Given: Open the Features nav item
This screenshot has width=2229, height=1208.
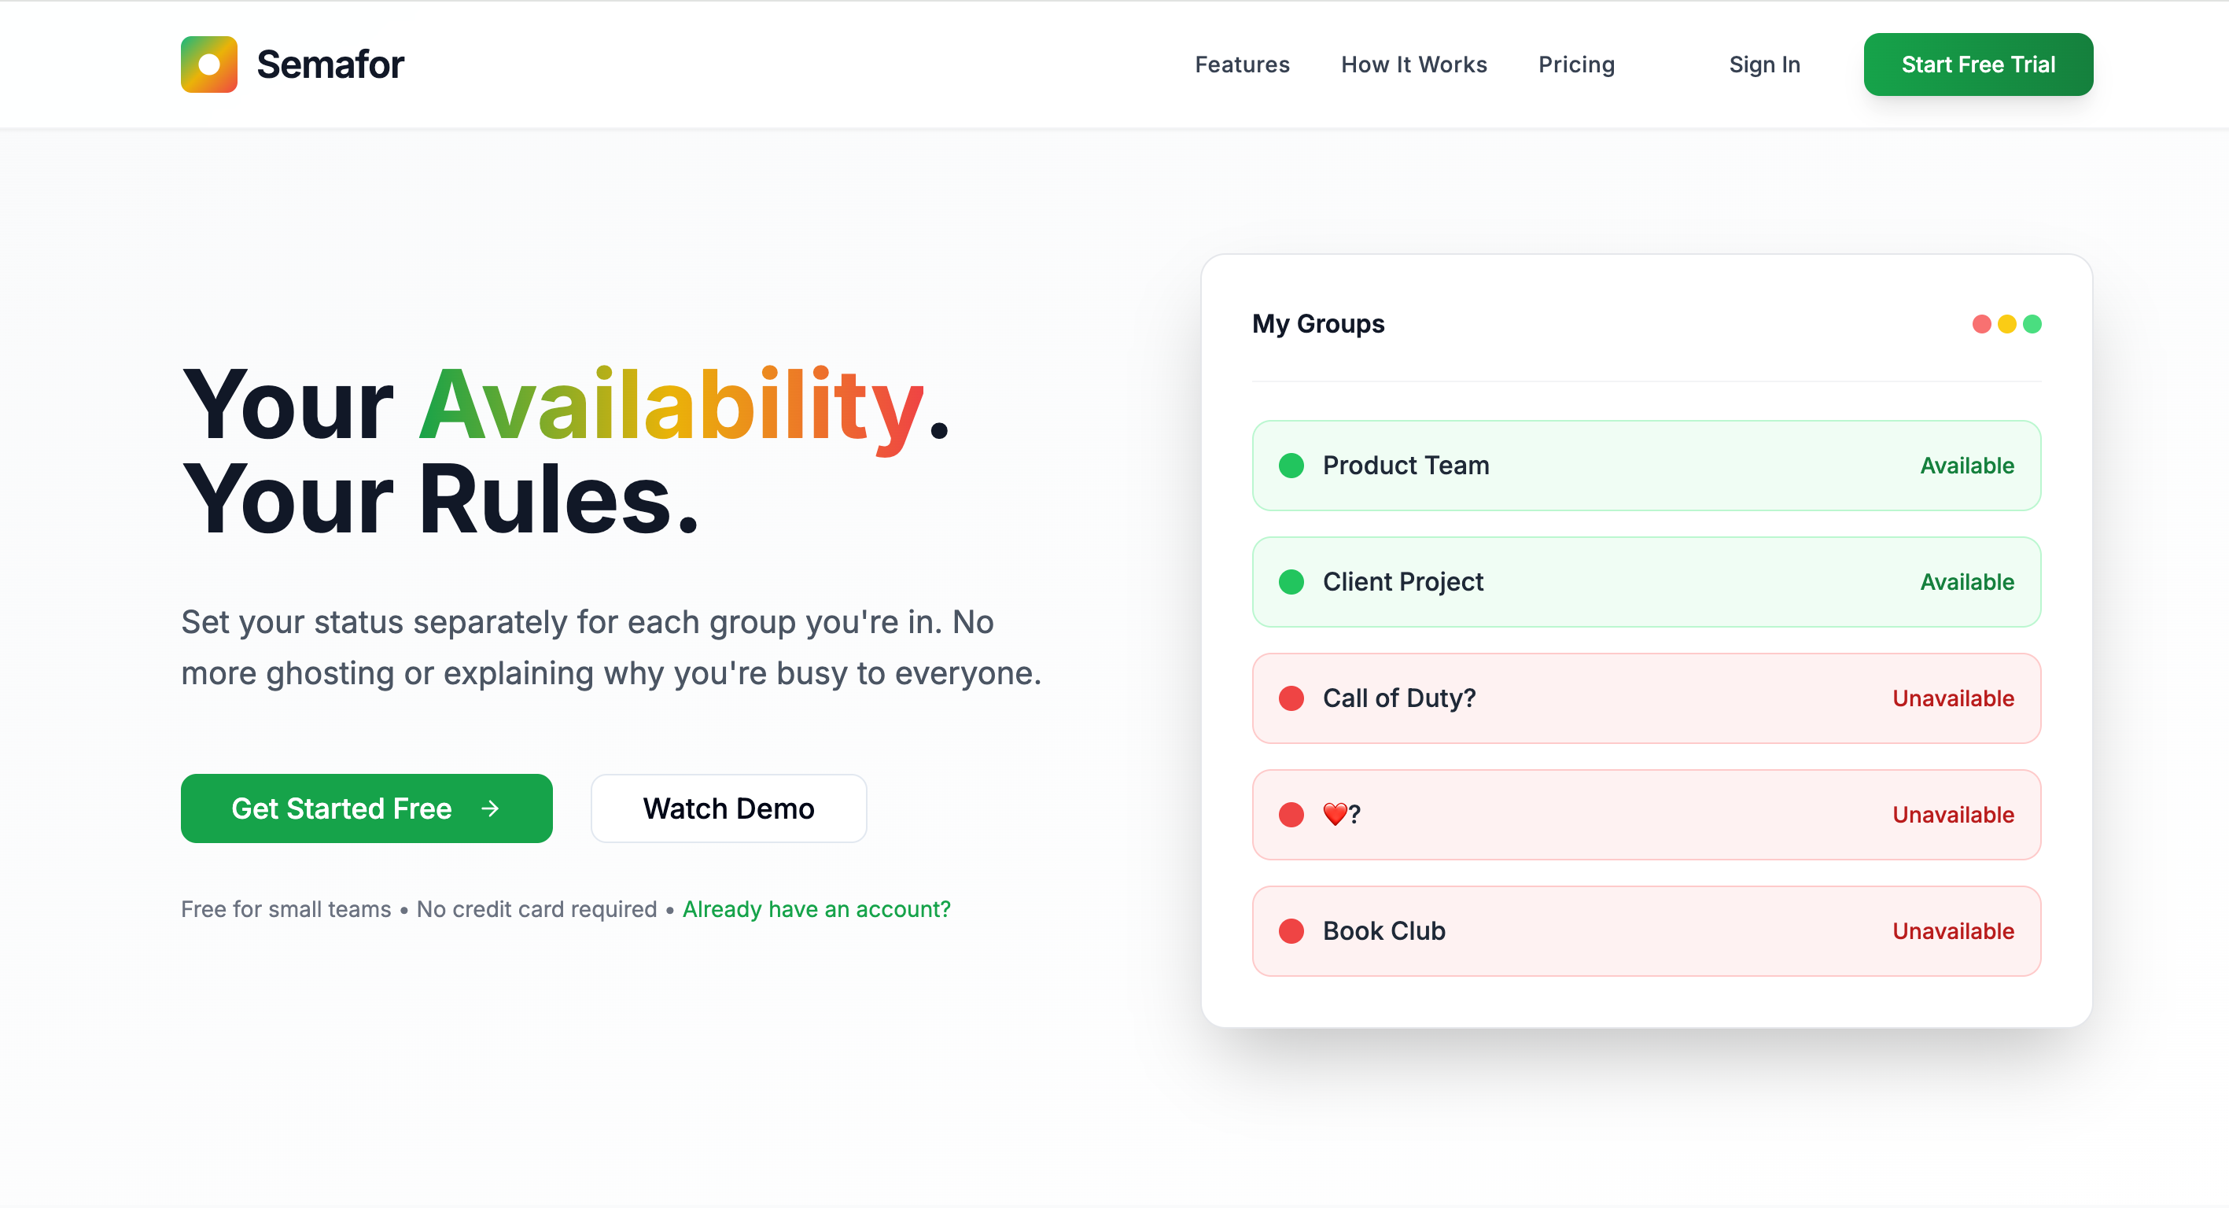Looking at the screenshot, I should [1242, 65].
